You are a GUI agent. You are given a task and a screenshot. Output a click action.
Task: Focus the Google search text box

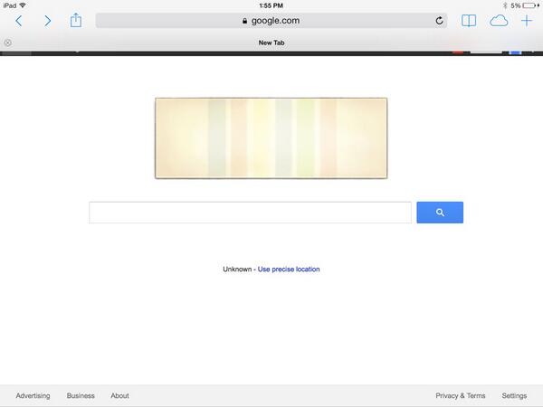pyautogui.click(x=250, y=213)
